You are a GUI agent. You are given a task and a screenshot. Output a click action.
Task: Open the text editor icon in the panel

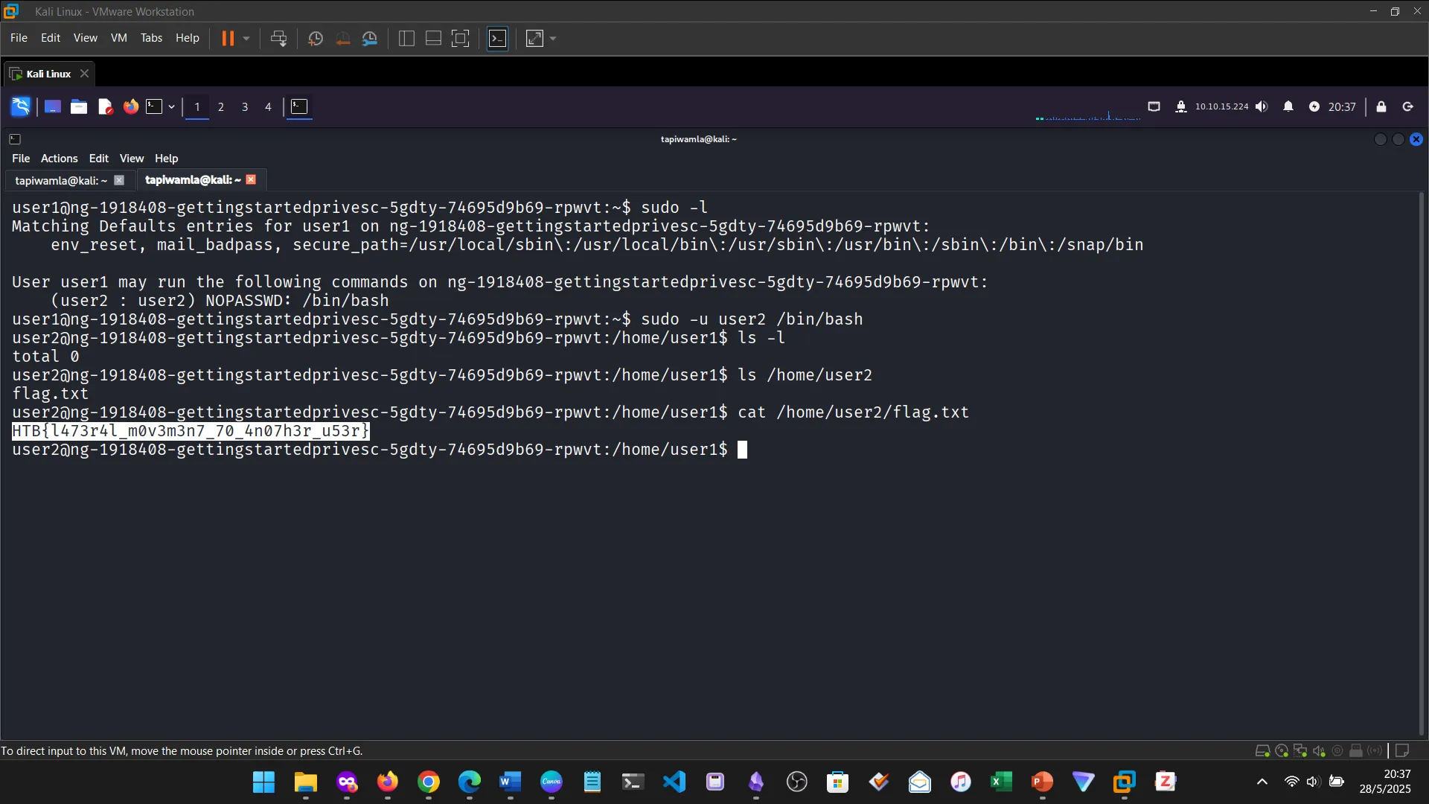point(105,106)
